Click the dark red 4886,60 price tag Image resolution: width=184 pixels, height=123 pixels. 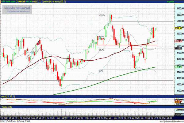[x=178, y=41]
